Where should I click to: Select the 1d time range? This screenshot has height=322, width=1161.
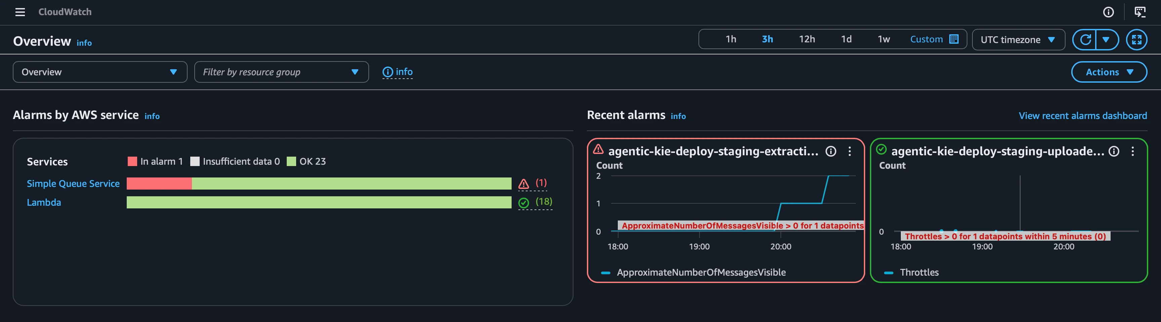pos(846,39)
